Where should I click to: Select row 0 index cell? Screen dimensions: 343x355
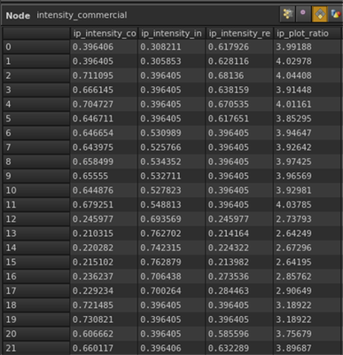pos(36,47)
